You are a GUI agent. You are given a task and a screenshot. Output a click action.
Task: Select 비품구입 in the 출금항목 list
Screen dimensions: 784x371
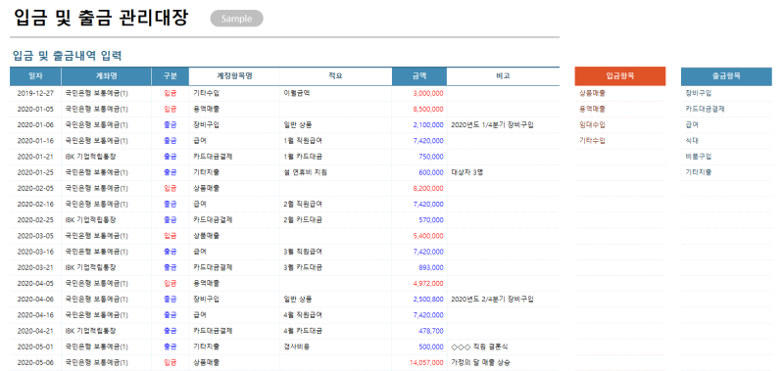click(x=699, y=157)
